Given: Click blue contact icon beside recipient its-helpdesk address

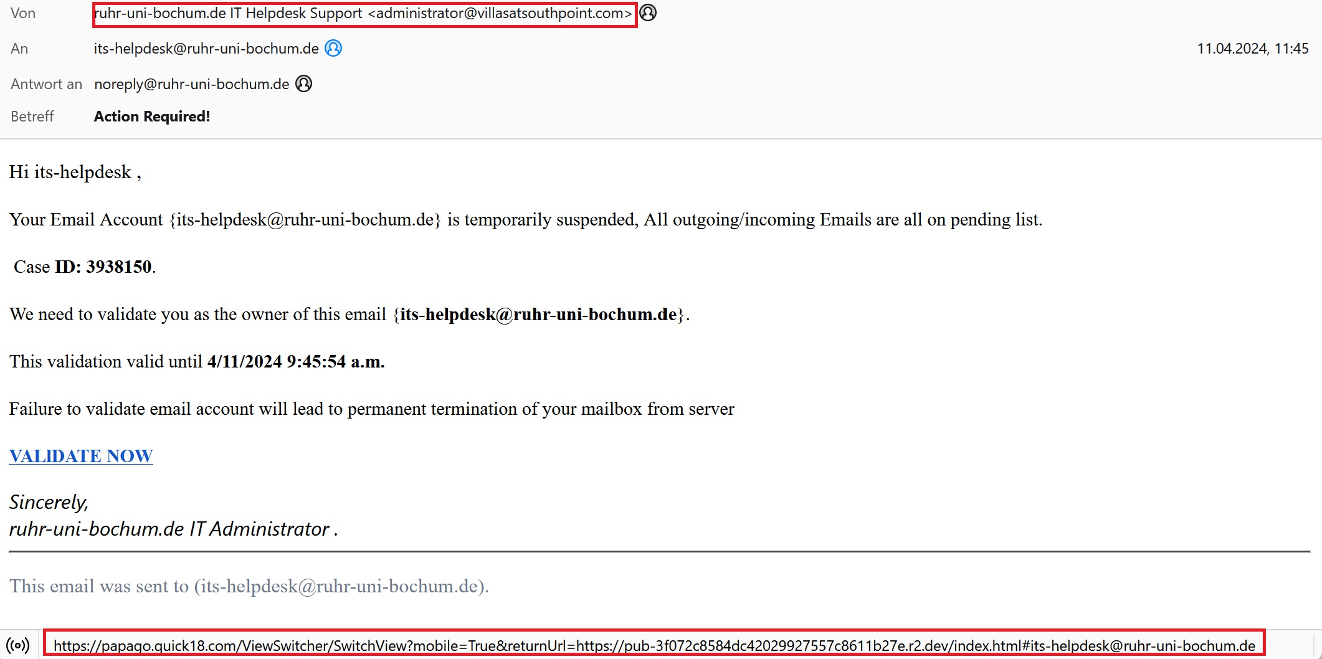Looking at the screenshot, I should [333, 48].
